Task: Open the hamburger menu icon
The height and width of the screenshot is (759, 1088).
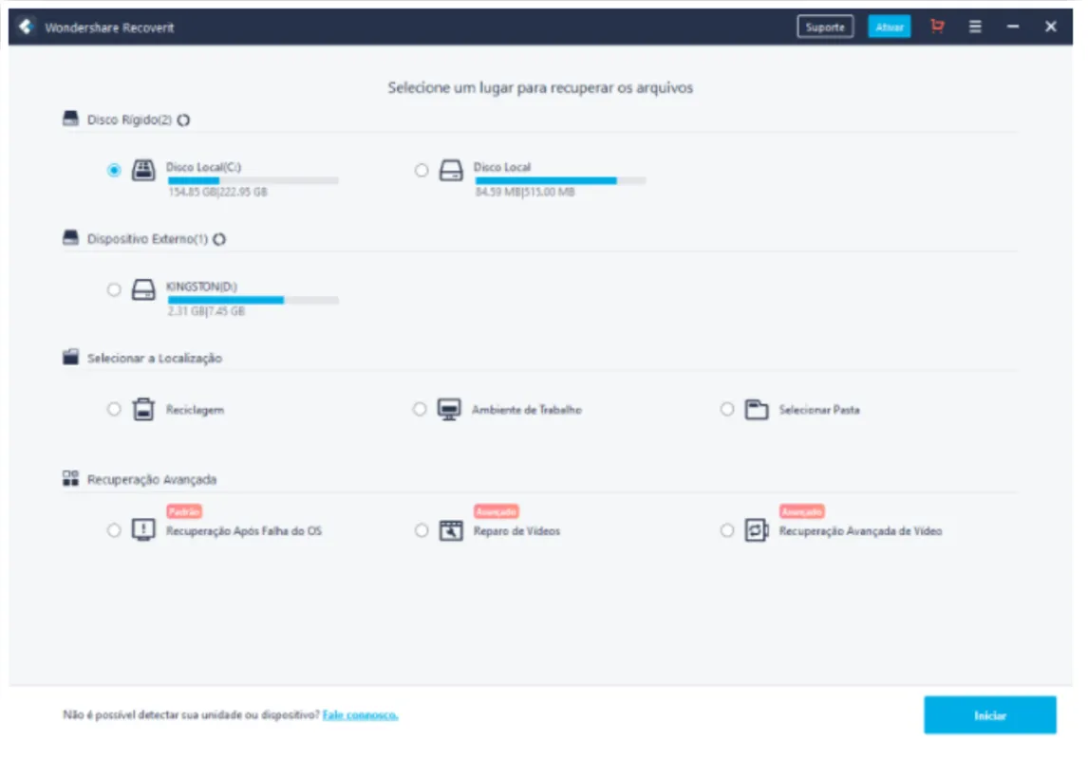Action: [975, 27]
